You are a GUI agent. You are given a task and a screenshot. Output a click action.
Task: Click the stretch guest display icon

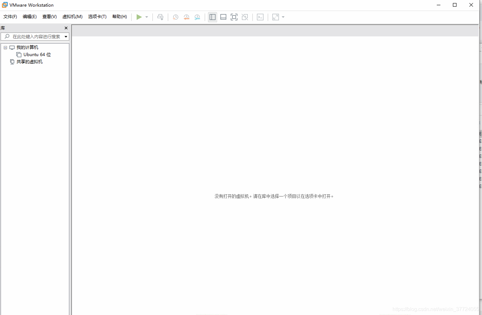pos(276,17)
